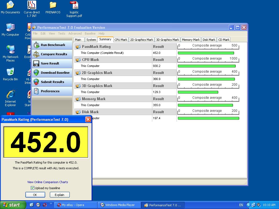Open the Edit menu
The image size is (279, 209).
pyautogui.click(x=43, y=33)
